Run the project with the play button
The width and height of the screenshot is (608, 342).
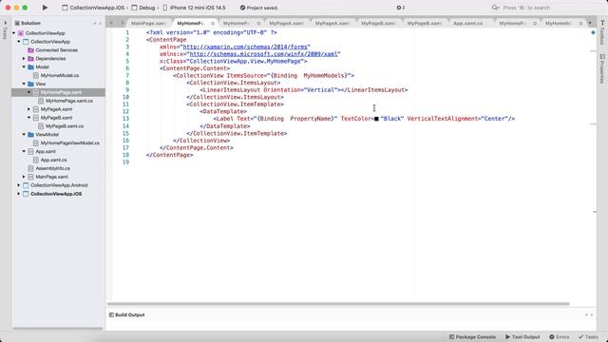coord(45,8)
